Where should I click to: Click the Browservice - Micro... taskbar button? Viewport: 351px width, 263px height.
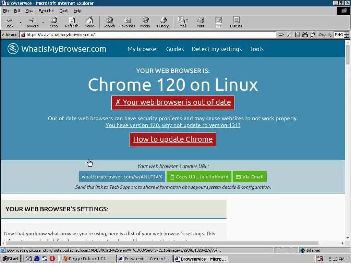(x=201, y=259)
